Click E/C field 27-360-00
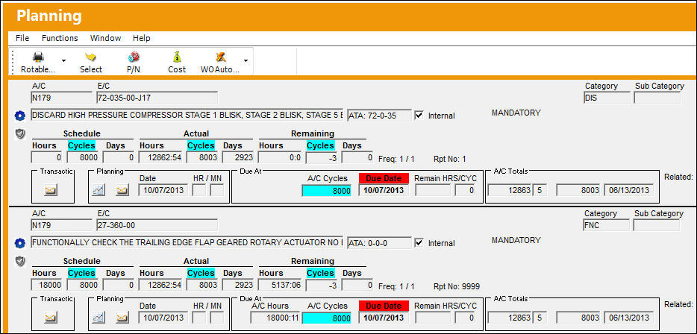Image resolution: width=697 pixels, height=334 pixels. click(157, 225)
